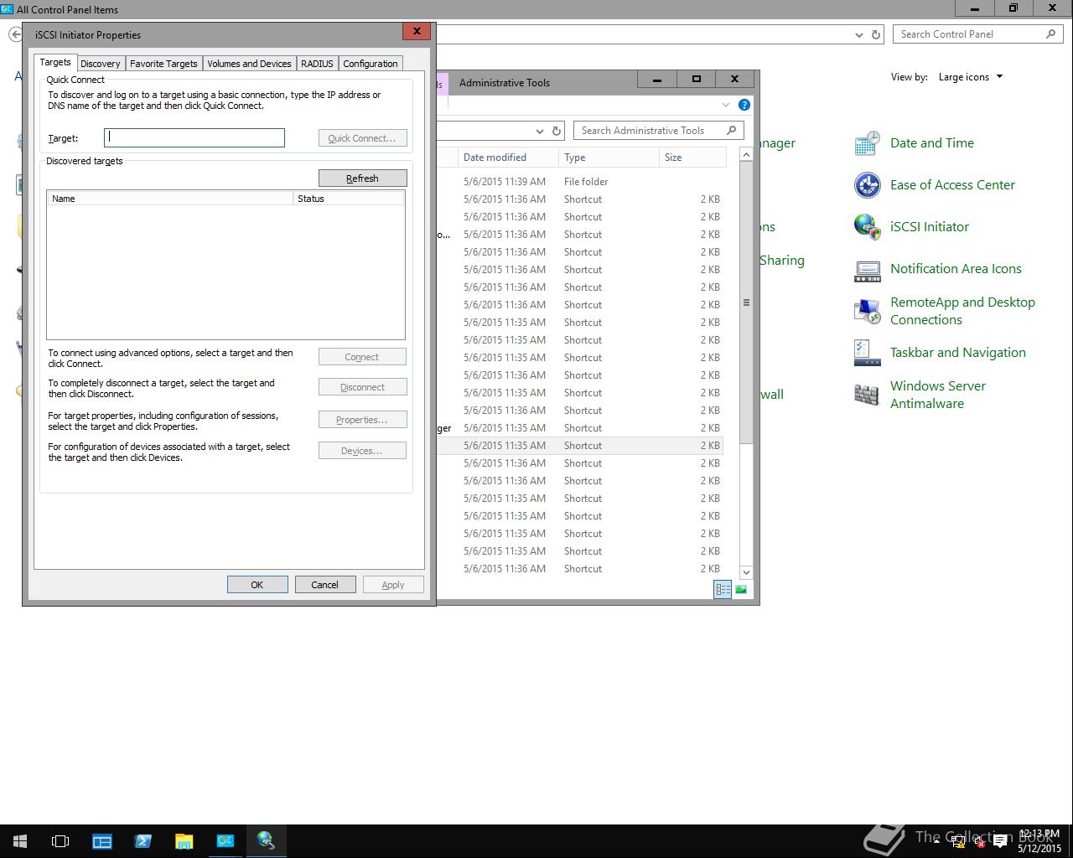Open the Windows Server Antimalware icon
Image resolution: width=1073 pixels, height=858 pixels.
867,395
